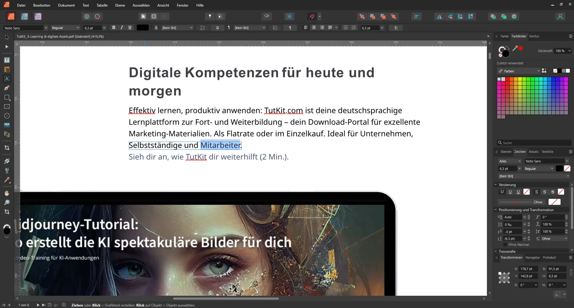
Task: Open the 'Alles' font collection dropdown
Action: point(510,161)
